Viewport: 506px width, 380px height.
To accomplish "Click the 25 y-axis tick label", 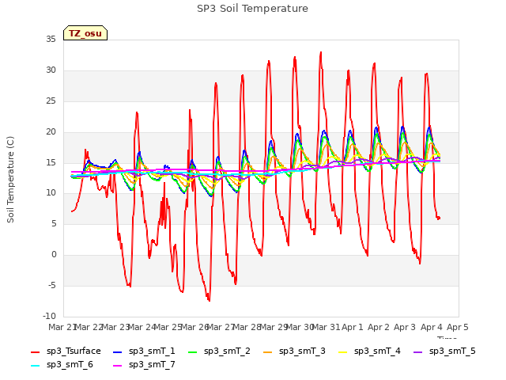I will point(51,101).
